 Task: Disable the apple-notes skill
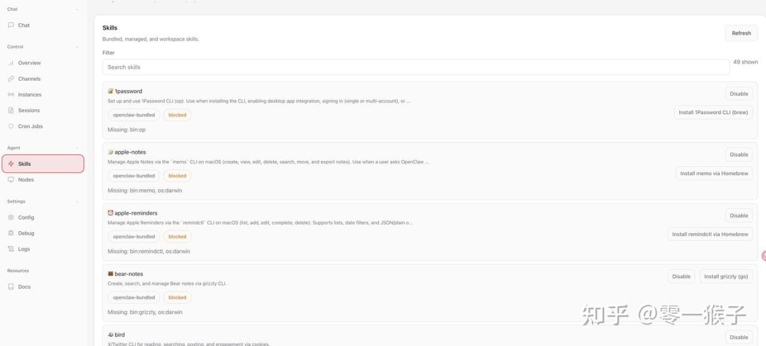point(738,155)
